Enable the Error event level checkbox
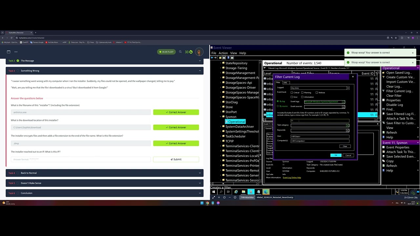420x236 pixels. (292, 97)
